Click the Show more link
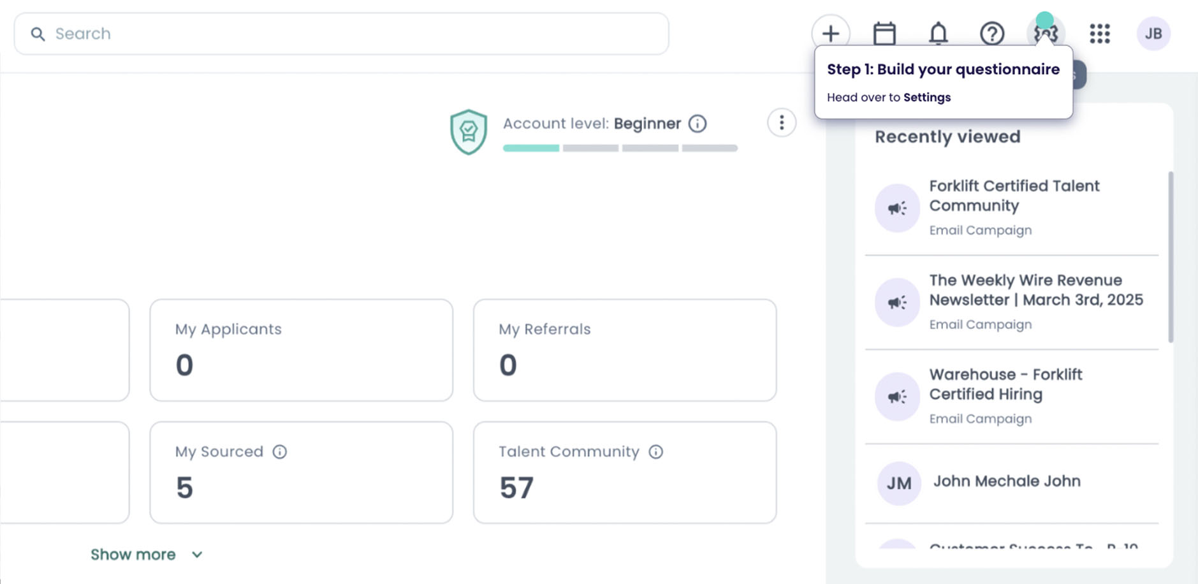 (133, 555)
